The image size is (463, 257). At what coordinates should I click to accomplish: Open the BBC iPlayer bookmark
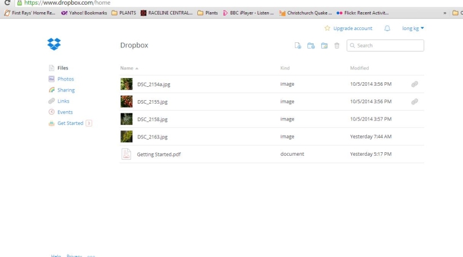coord(251,13)
